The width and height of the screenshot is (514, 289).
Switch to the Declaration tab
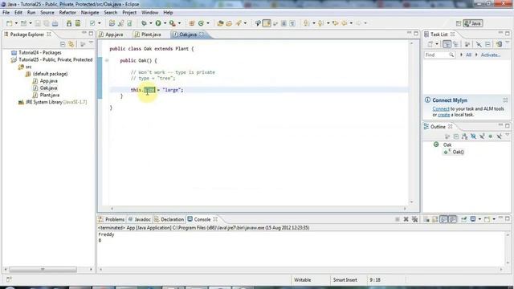pos(169,219)
